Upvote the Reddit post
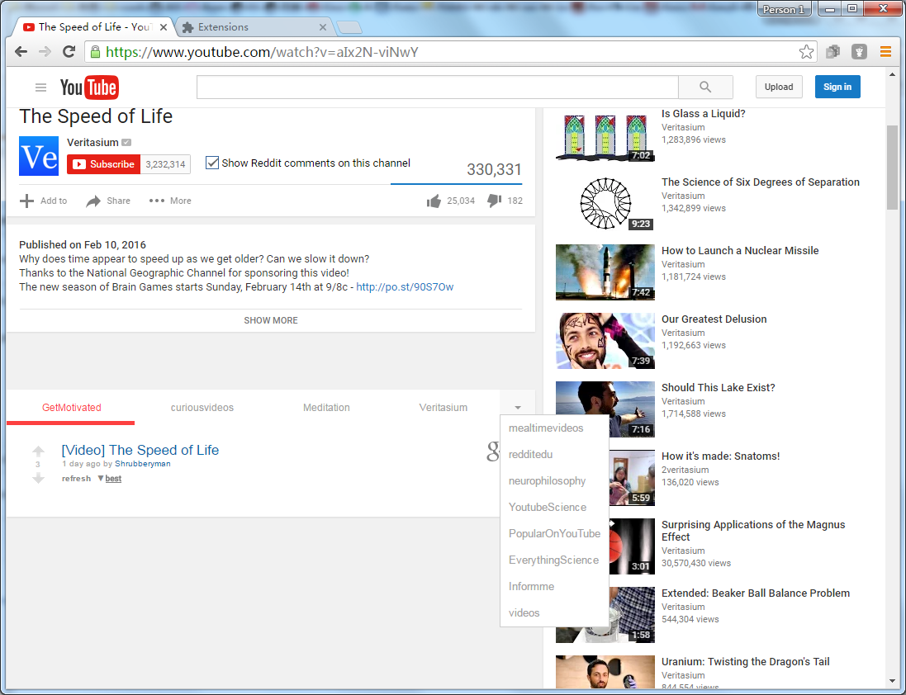The width and height of the screenshot is (906, 695). (38, 451)
